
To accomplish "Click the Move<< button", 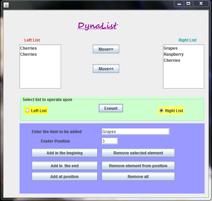I will (106, 69).
